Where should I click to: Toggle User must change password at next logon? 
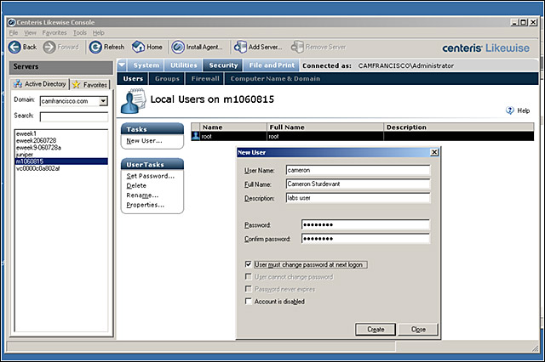[248, 264]
